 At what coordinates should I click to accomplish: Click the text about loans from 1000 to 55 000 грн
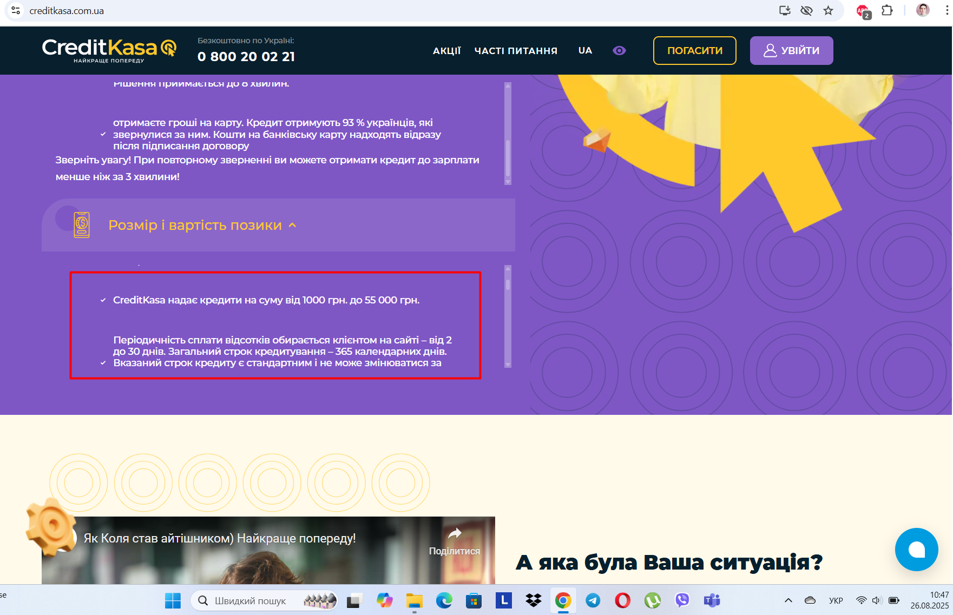pos(266,300)
